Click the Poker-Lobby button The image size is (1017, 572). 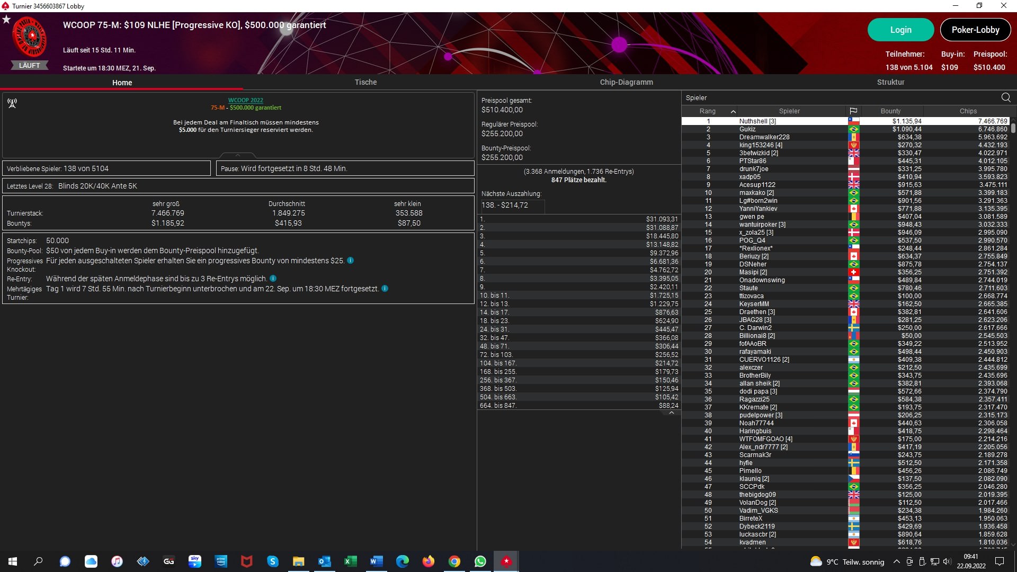click(975, 30)
